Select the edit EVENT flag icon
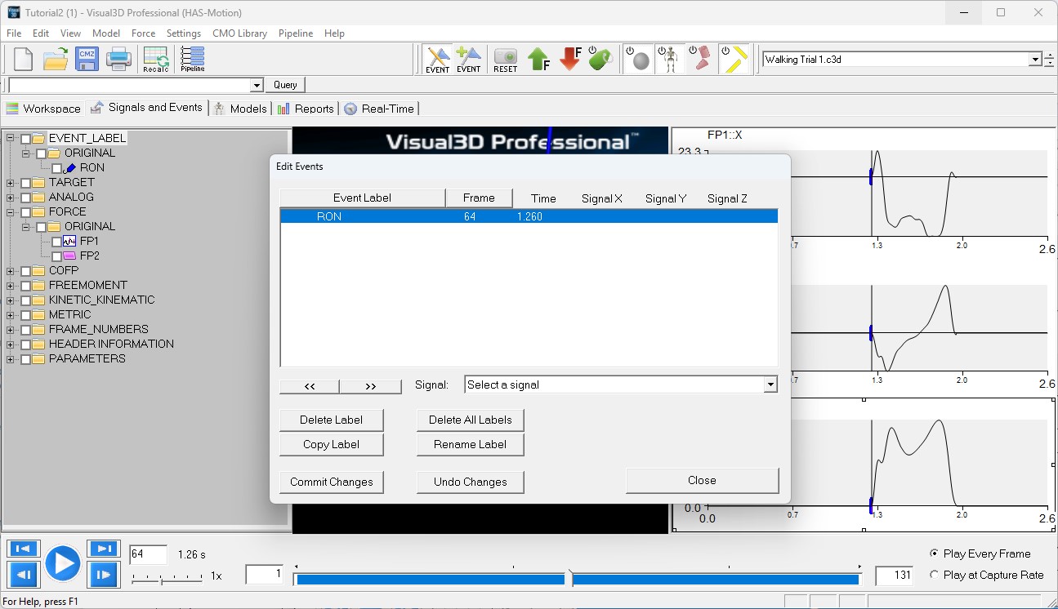Image resolution: width=1058 pixels, height=609 pixels. 437,60
